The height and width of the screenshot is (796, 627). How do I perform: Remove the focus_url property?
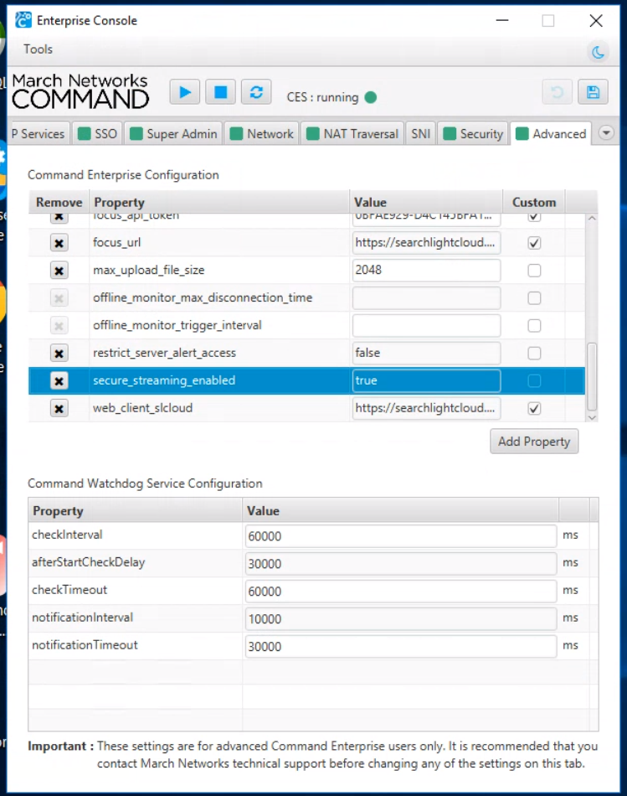tap(59, 243)
